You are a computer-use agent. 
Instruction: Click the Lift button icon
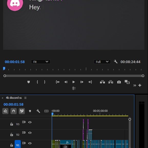coord(102,82)
